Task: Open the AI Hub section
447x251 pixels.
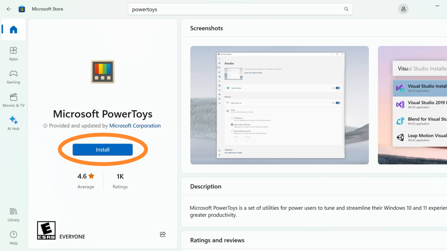Action: click(13, 123)
